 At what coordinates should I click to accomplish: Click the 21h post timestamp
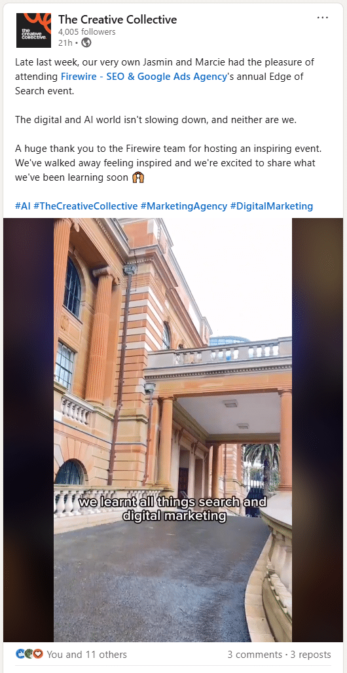[65, 43]
